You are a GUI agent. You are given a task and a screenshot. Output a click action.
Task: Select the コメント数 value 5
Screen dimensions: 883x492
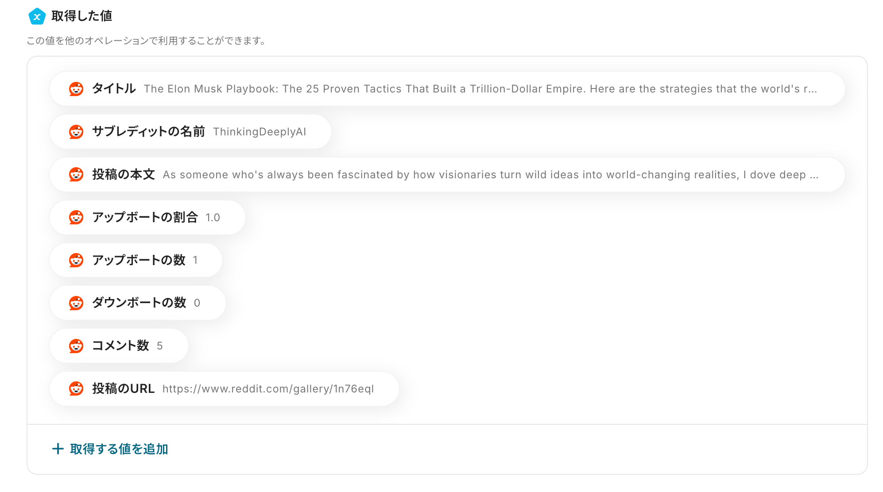click(x=160, y=346)
